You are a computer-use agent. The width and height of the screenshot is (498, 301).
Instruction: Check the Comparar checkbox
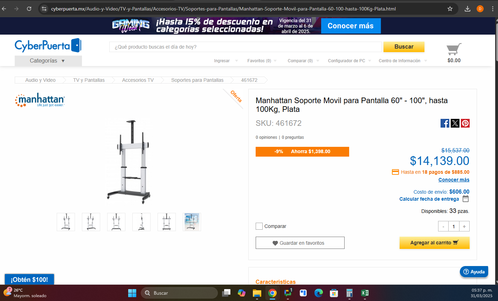[x=259, y=226]
